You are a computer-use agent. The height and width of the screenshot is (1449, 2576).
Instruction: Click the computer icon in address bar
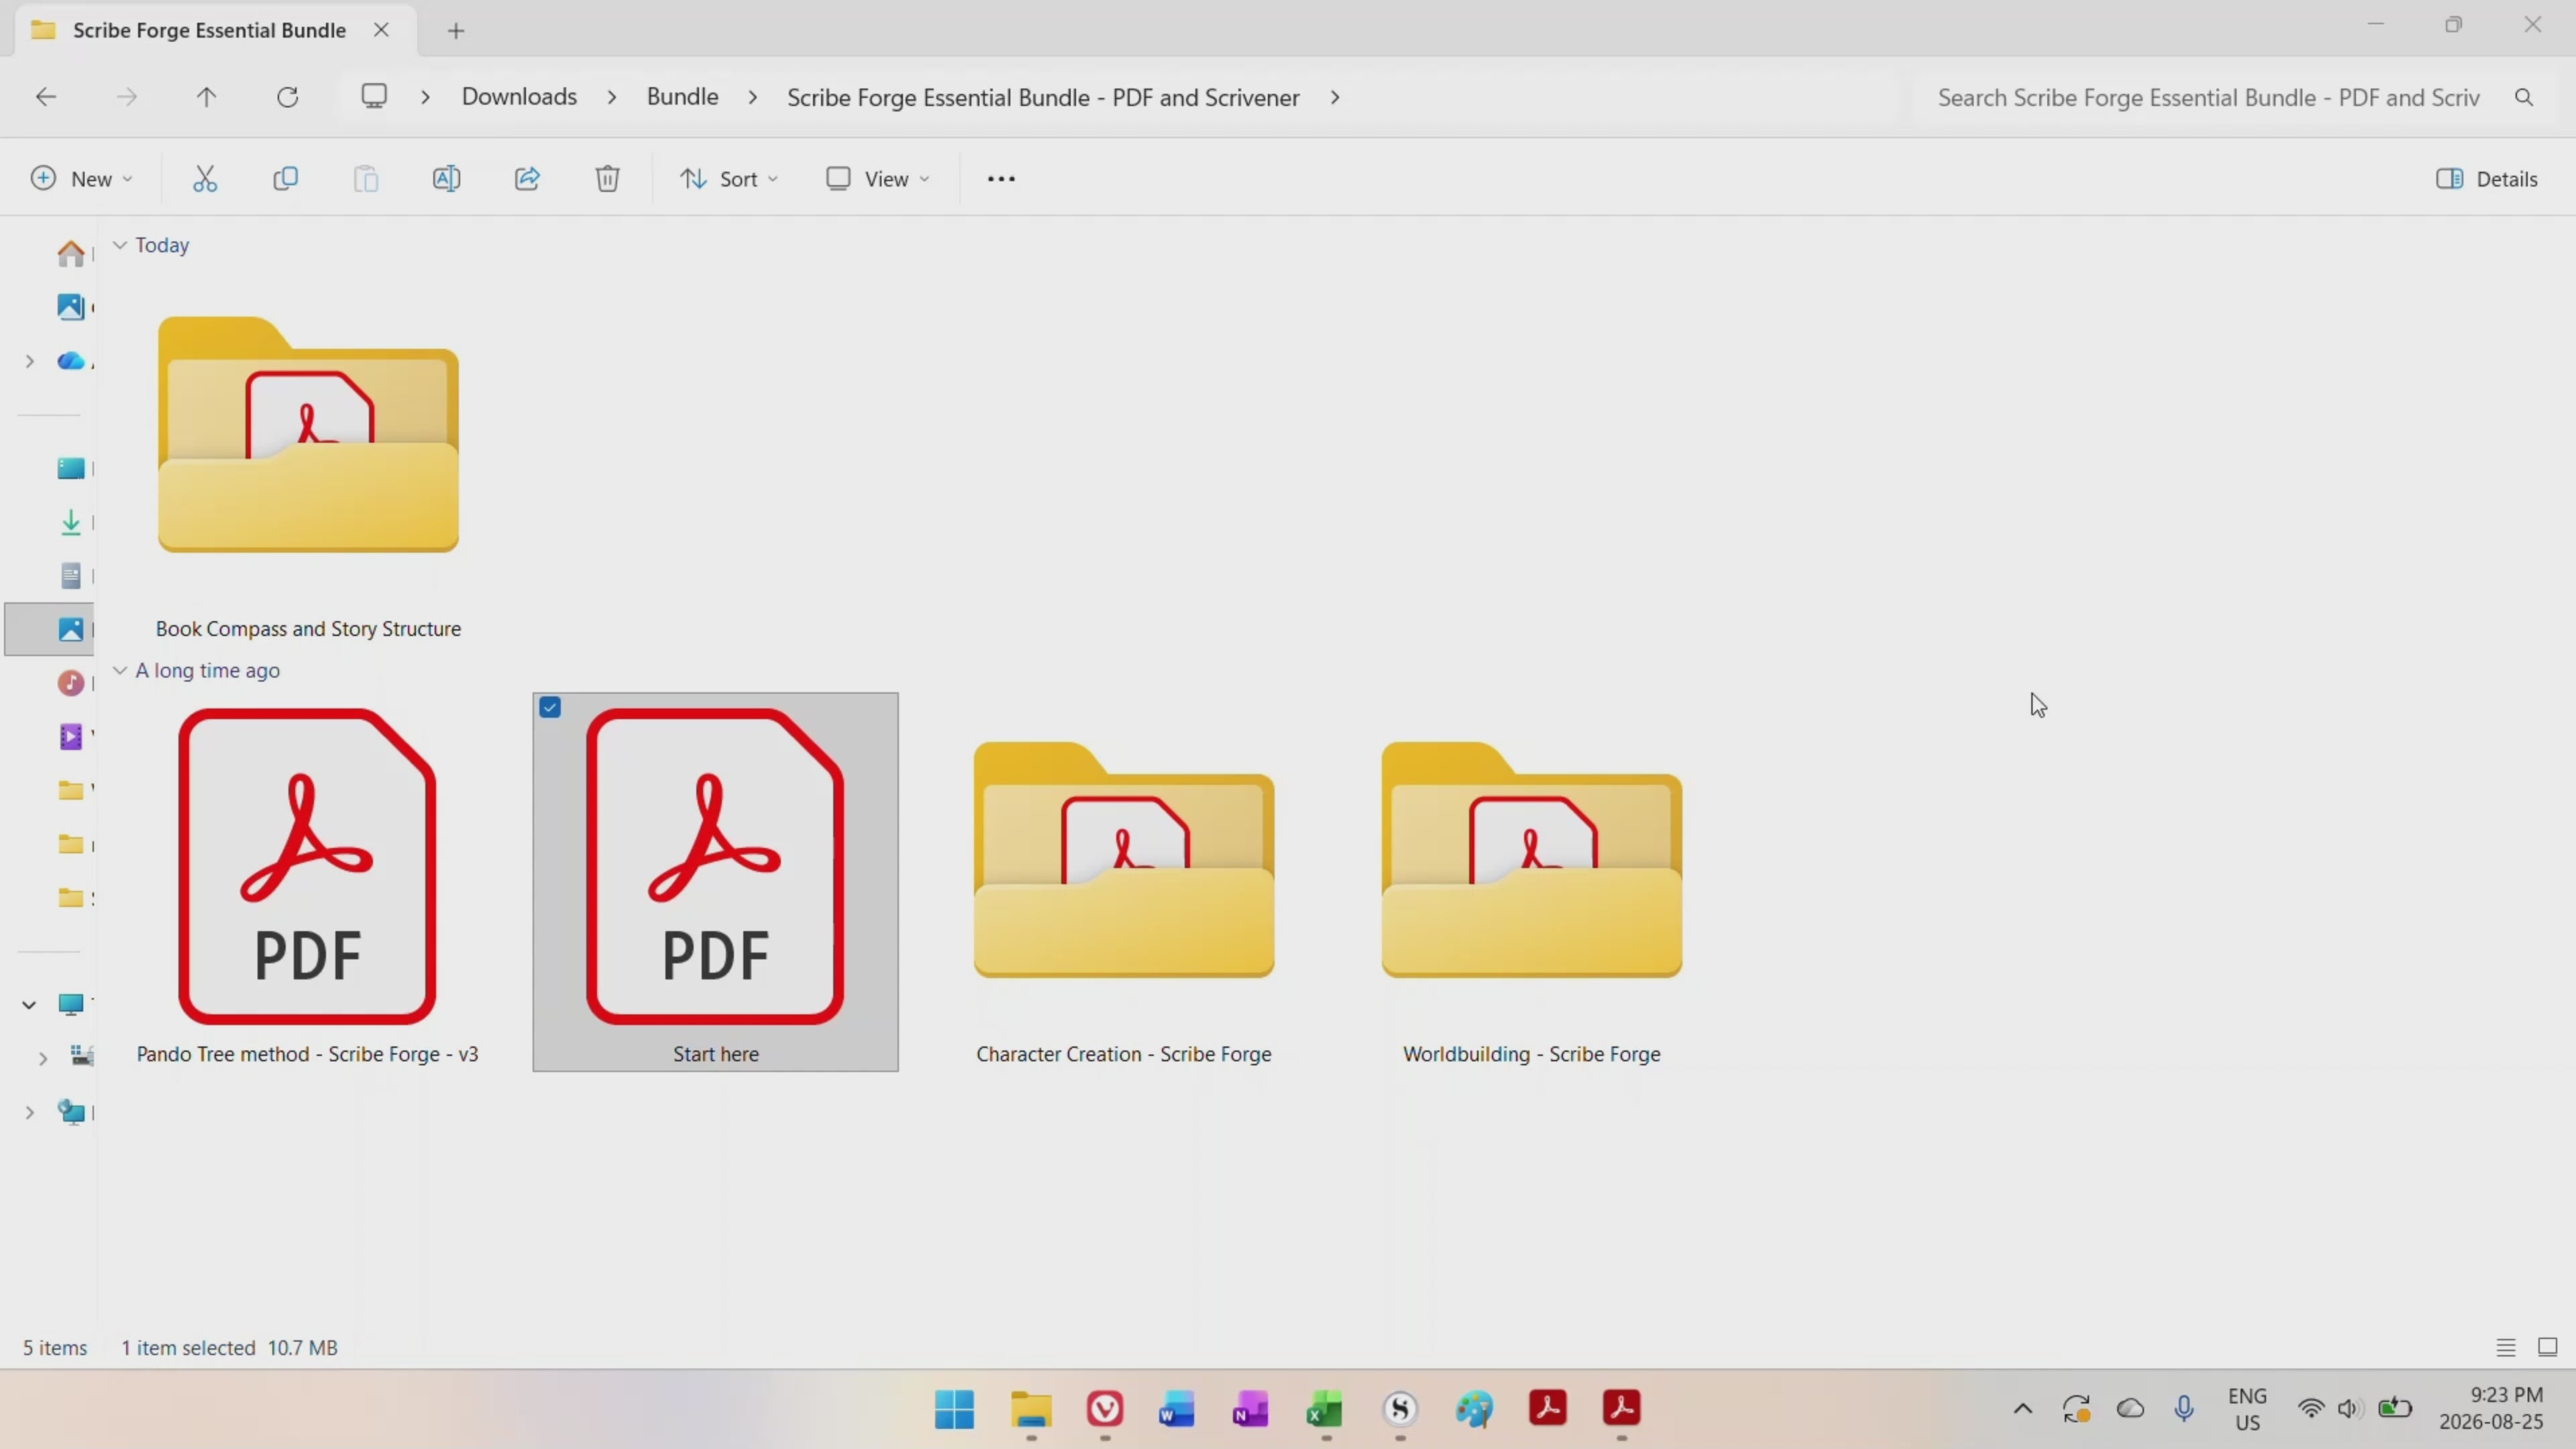(374, 97)
